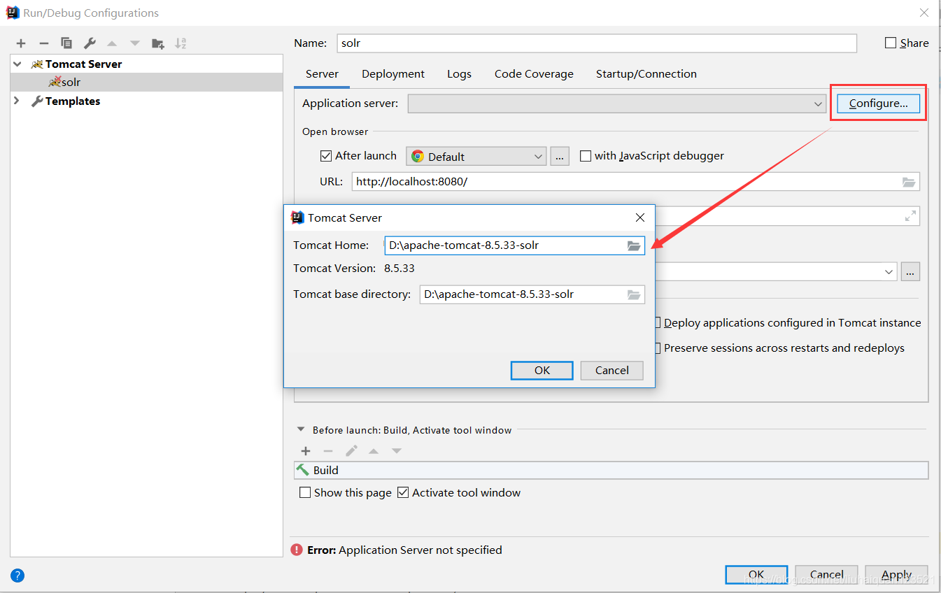
Task: Click Apply in Run/Debug Configurations window
Action: [897, 575]
